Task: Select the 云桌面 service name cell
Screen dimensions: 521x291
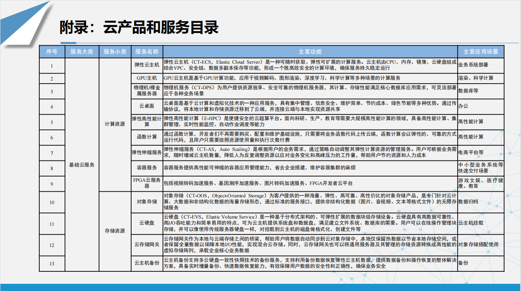Action: pyautogui.click(x=147, y=106)
